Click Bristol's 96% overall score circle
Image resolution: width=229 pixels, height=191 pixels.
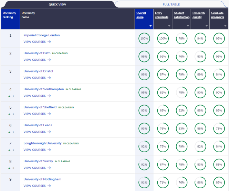pyautogui.click(x=144, y=75)
